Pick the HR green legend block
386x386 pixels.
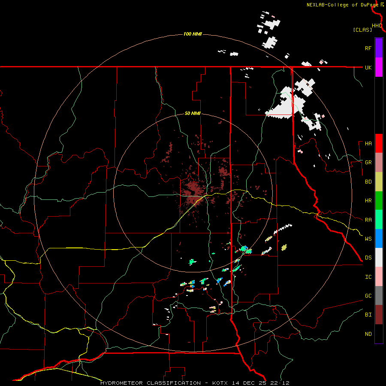click(379, 201)
